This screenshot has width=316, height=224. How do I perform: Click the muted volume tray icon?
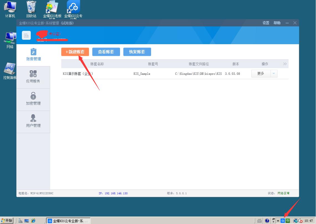pyautogui.click(x=300, y=221)
